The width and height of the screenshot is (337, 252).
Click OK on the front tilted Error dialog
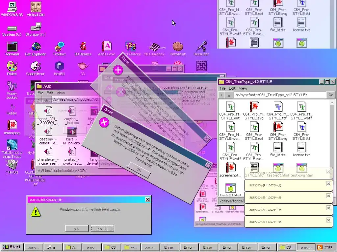pyautogui.click(x=139, y=170)
